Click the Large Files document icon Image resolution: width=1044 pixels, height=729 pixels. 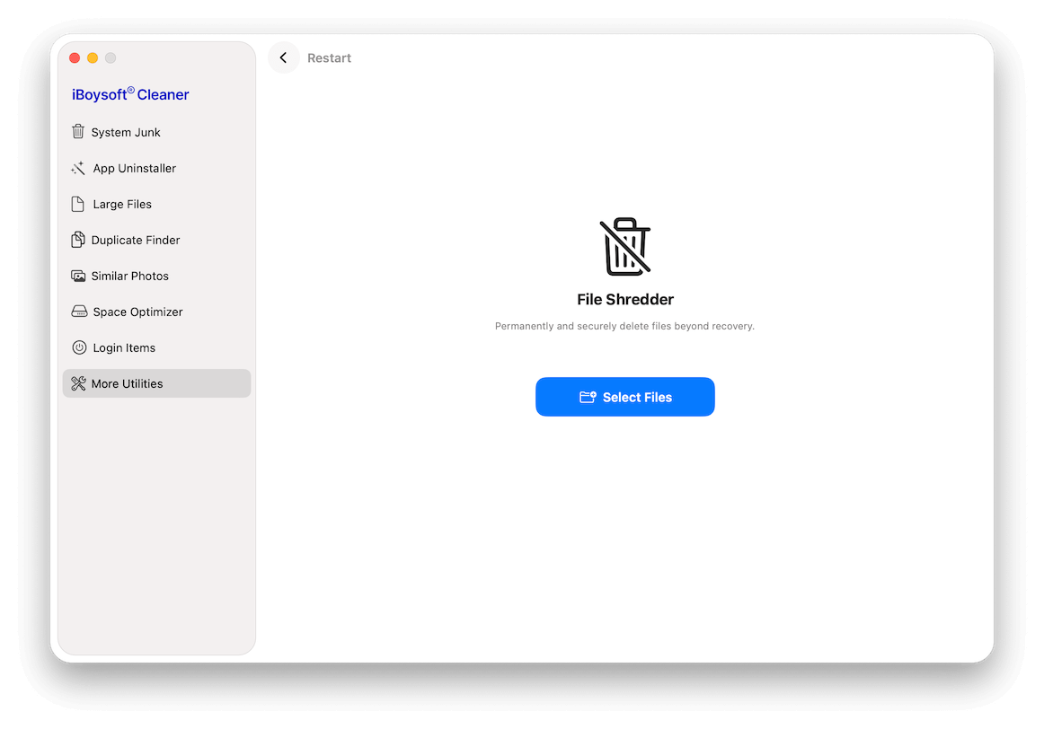79,204
